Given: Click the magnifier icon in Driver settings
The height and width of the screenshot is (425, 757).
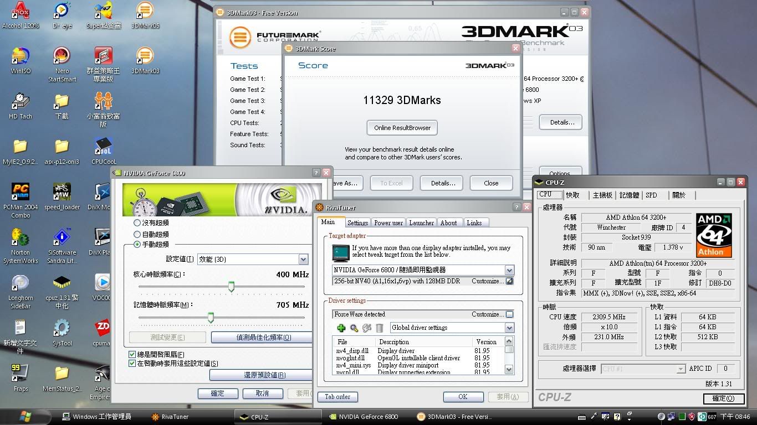Looking at the screenshot, I should (x=354, y=328).
